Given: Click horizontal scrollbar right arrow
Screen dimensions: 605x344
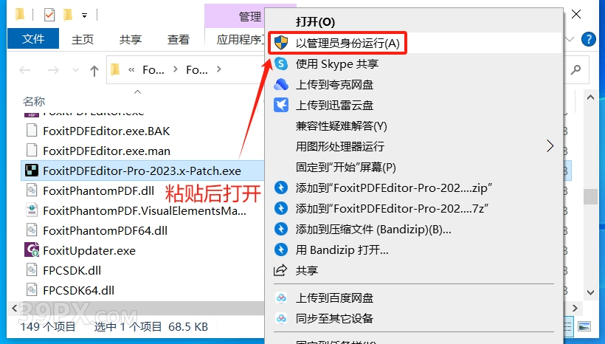Looking at the screenshot, I should [x=575, y=308].
